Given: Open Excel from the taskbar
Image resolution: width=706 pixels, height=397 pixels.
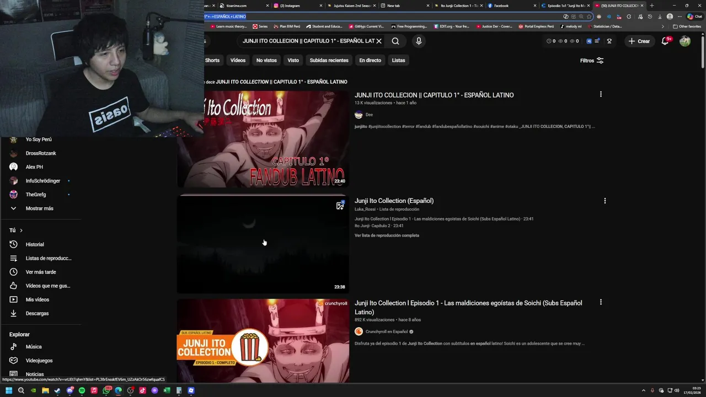Looking at the screenshot, I should click(x=167, y=390).
